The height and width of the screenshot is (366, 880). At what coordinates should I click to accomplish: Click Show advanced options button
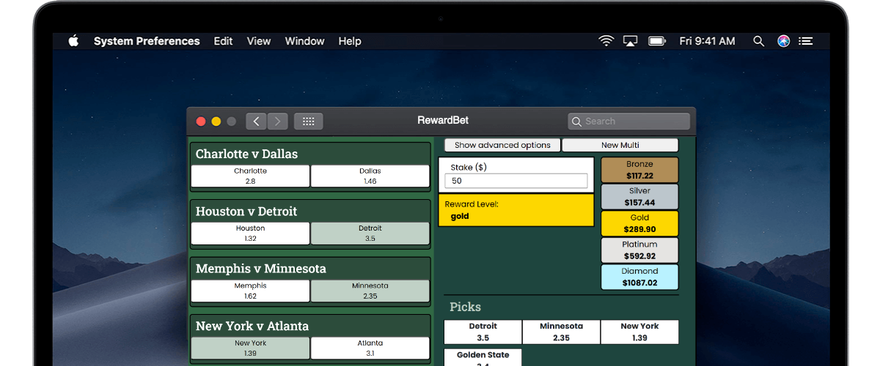502,145
